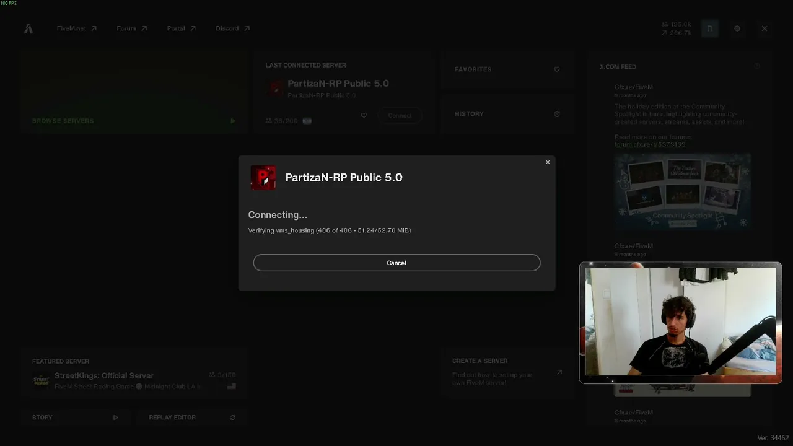The height and width of the screenshot is (446, 793).
Task: Close the FiveM window with X
Action: [765, 28]
